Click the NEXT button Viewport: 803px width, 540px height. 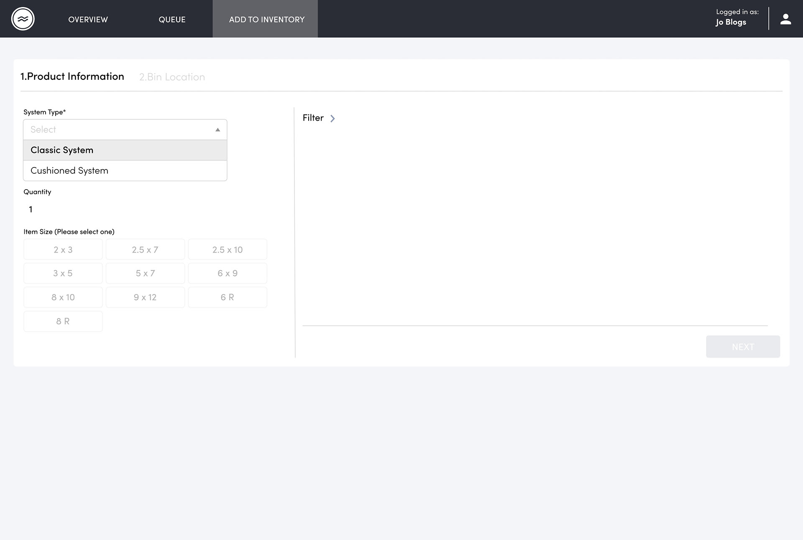pyautogui.click(x=743, y=347)
